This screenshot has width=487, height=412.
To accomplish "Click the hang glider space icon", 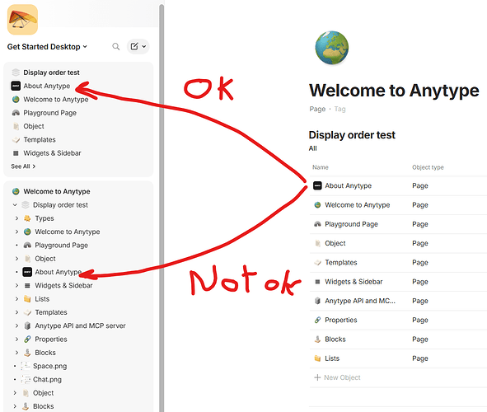I will point(22,20).
